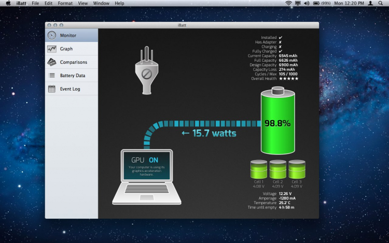Viewport: 389px width, 243px height.
Task: Click the Capacity Loss 274 mAh value
Action: [x=287, y=69]
